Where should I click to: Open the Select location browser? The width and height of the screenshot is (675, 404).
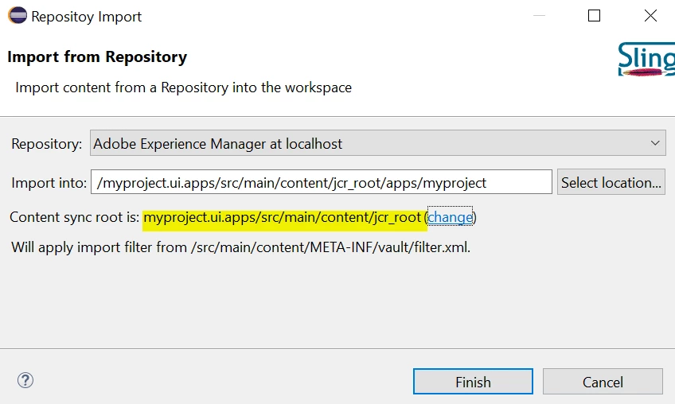tap(611, 182)
